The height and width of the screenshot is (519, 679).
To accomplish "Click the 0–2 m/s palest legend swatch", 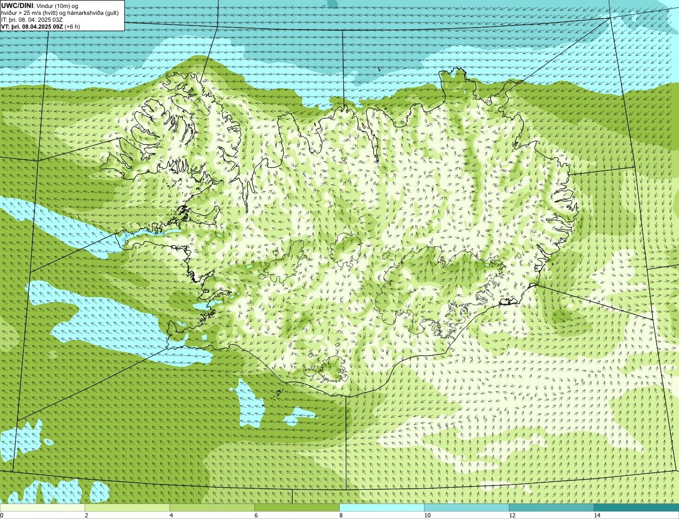I will [x=42, y=508].
